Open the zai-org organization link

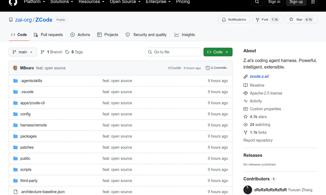(23, 20)
